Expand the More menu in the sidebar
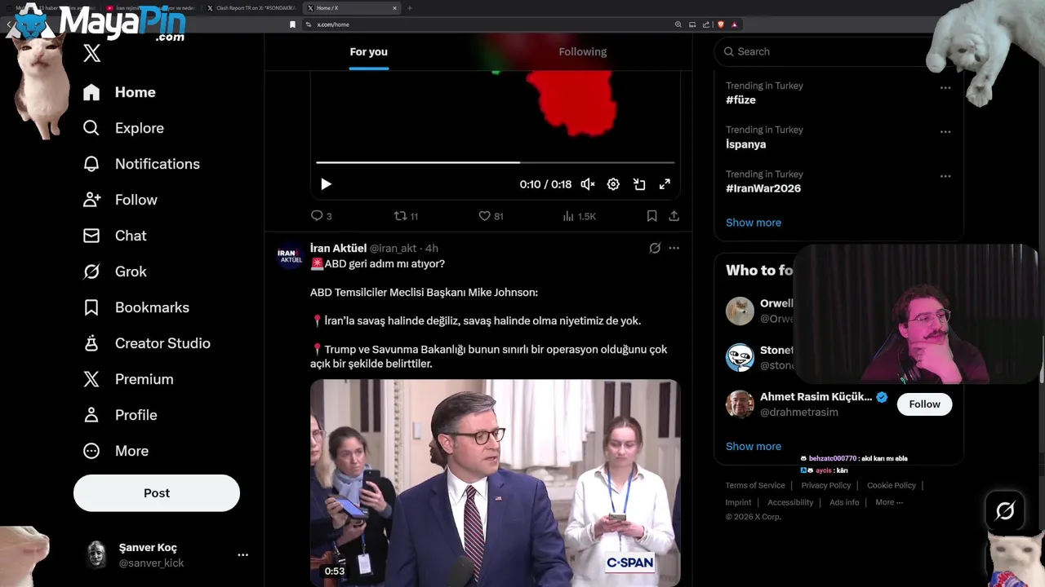Screen dimensions: 1045x587 click(x=115, y=451)
